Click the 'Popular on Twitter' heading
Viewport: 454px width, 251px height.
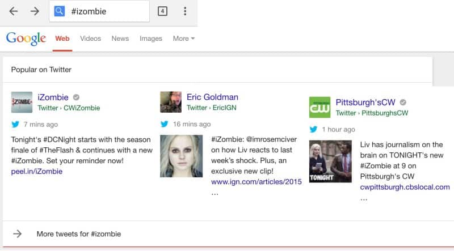[41, 69]
